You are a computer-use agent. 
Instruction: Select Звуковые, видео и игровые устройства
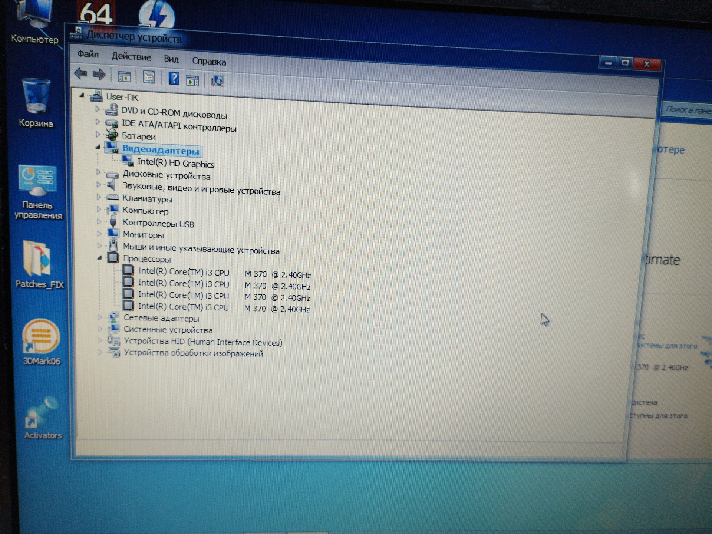(201, 188)
